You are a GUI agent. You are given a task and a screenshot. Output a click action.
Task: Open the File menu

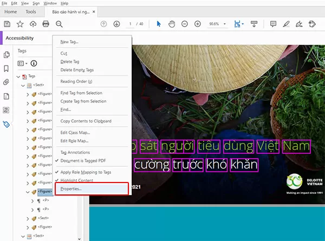point(4,3)
